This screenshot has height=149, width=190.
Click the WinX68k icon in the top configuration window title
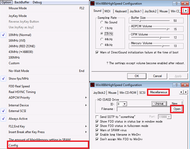(x=92, y=4)
